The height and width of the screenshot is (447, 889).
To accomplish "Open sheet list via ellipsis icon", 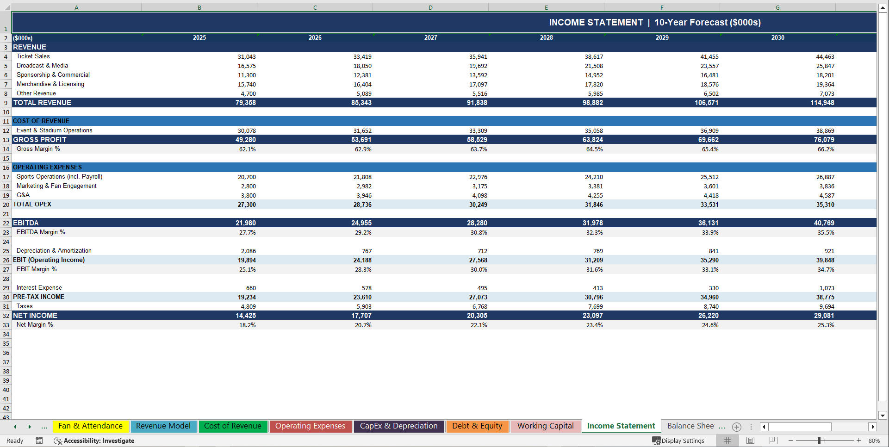I will [44, 427].
